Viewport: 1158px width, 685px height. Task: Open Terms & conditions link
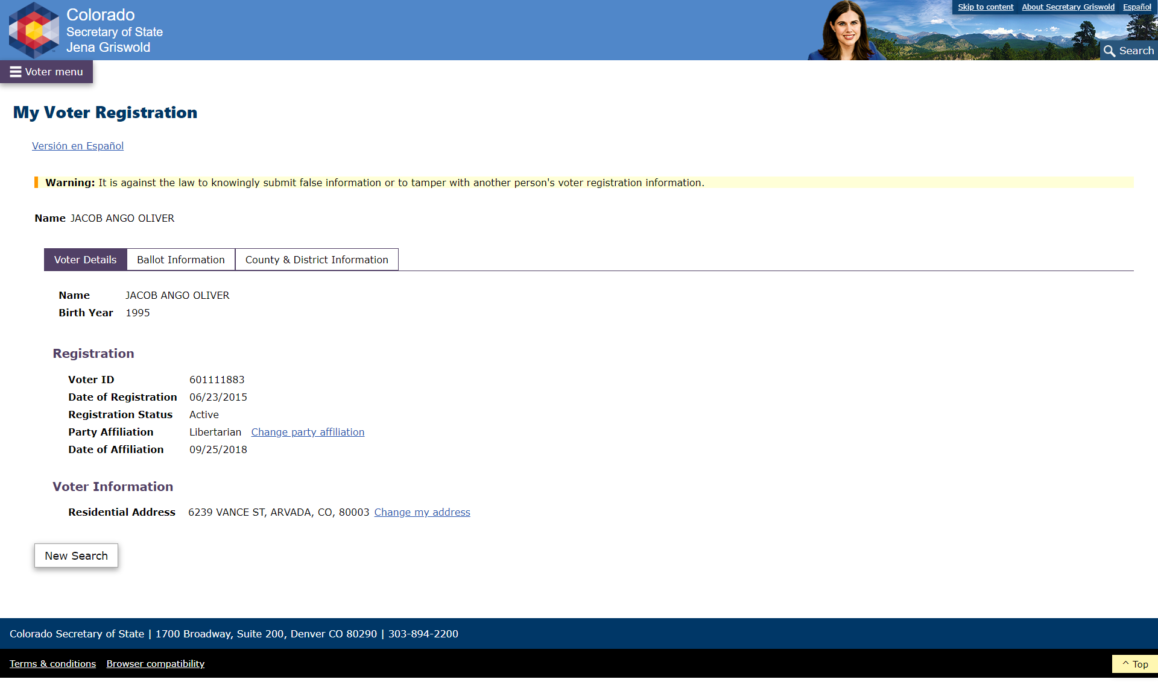[x=52, y=663]
